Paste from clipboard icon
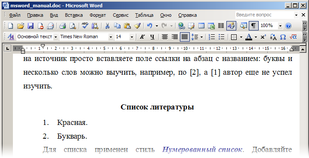309x158 pixels. click(x=127, y=26)
